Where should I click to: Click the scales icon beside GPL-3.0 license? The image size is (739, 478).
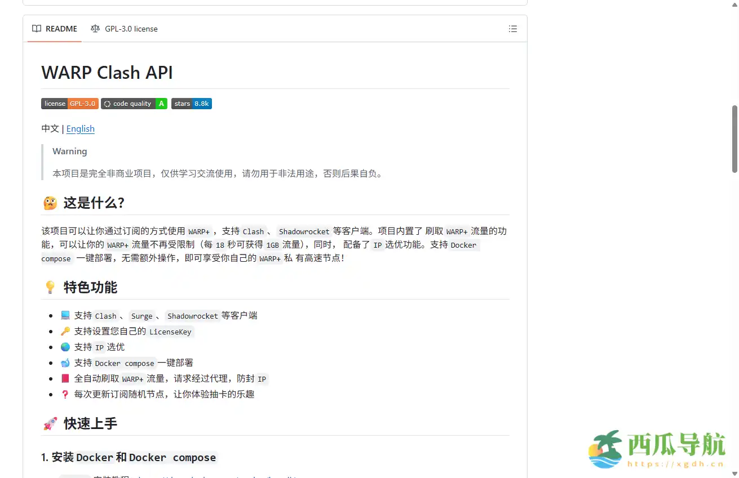pos(95,28)
